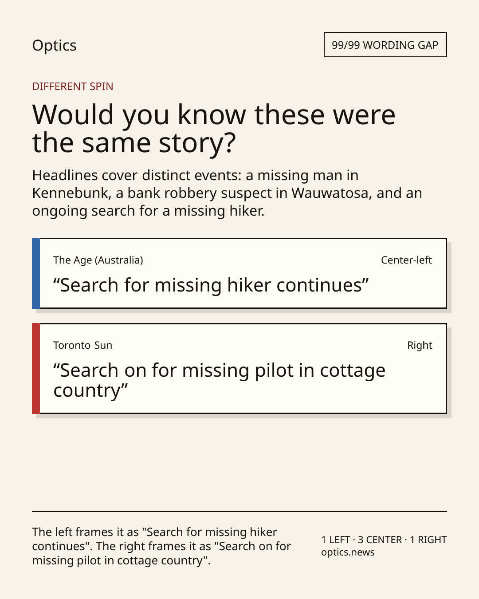Click the 99/99 WORDING GAP badge
The image size is (479, 599).
[x=385, y=45]
